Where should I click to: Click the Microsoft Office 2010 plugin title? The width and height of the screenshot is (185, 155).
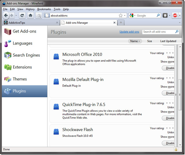[82, 54]
